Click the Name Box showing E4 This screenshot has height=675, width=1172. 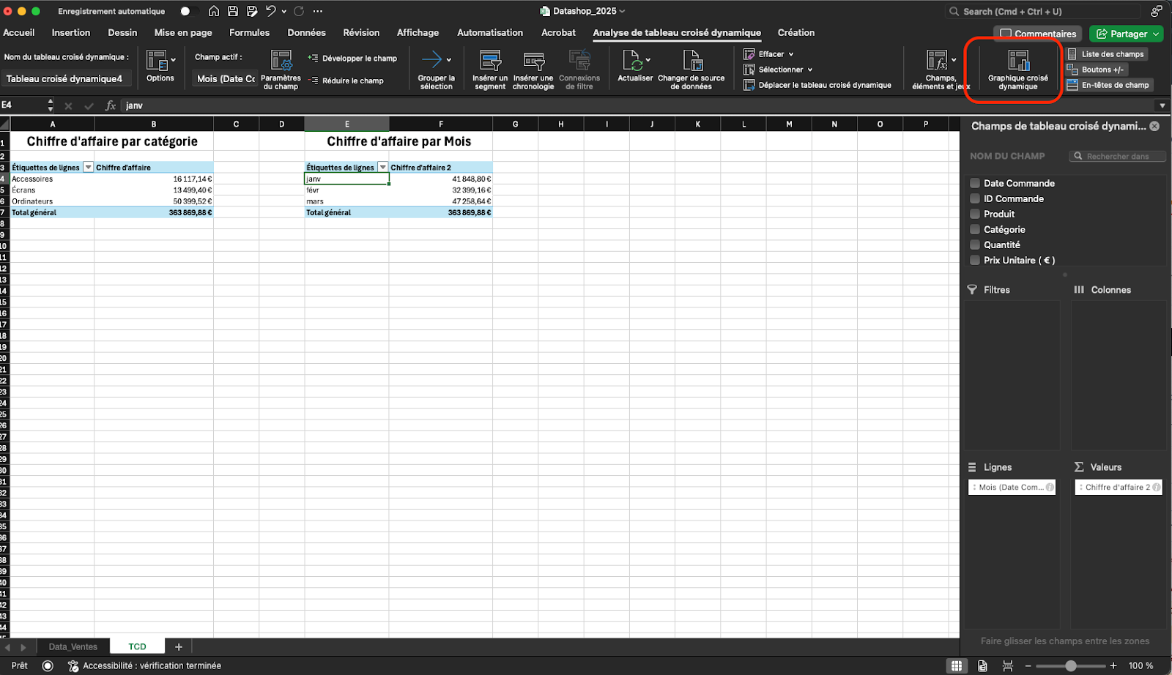[x=23, y=105]
